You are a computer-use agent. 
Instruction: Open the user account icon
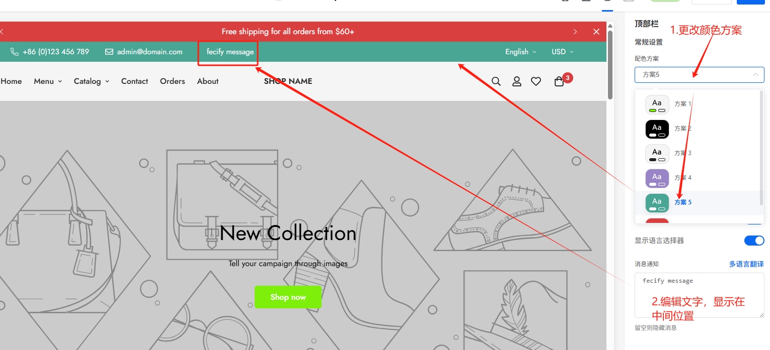coord(516,81)
